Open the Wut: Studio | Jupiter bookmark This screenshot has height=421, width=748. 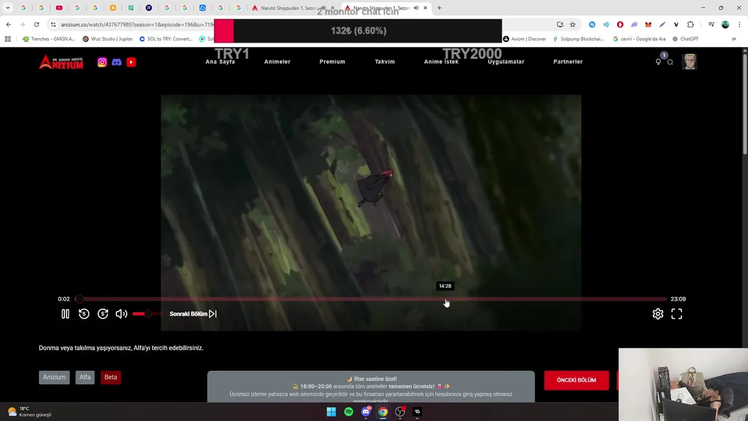coord(108,39)
